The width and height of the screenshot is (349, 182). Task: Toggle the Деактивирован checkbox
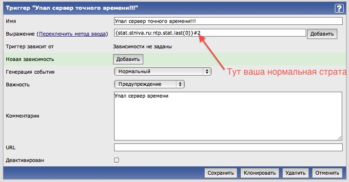click(x=116, y=160)
